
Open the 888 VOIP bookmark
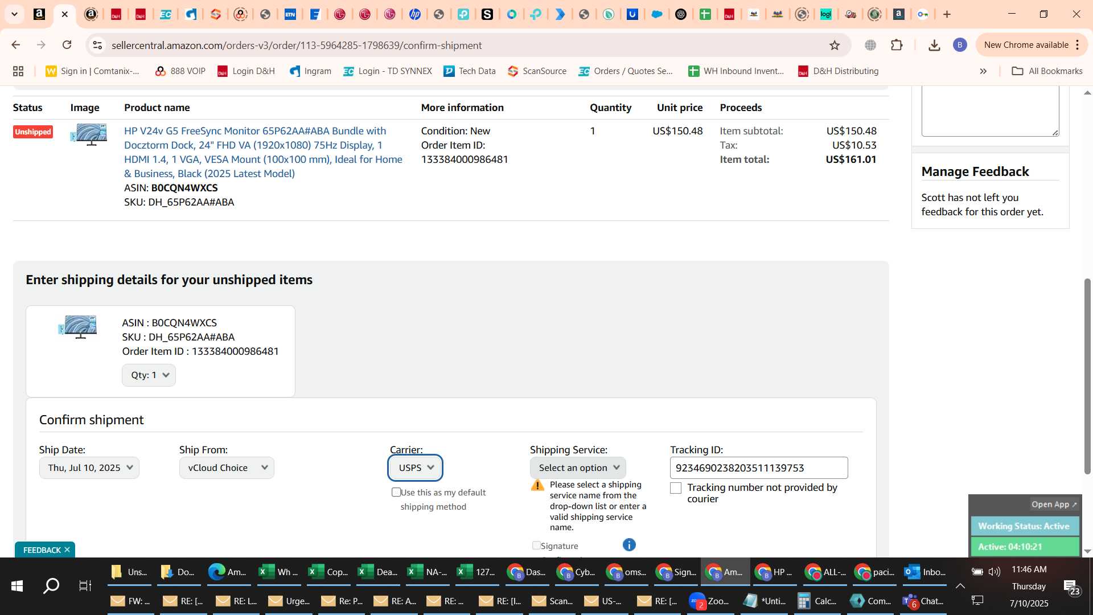coord(180,71)
